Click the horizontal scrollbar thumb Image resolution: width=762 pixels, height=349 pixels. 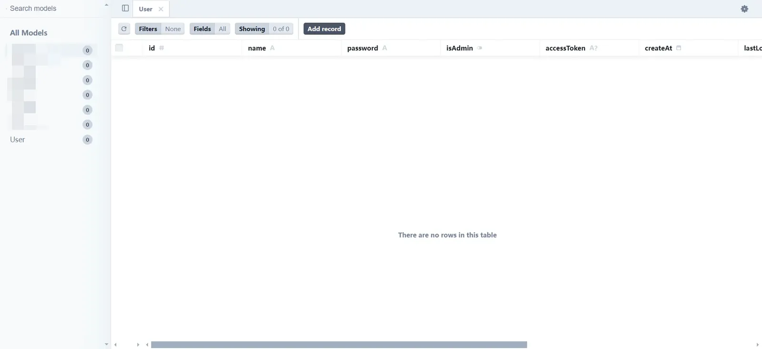339,345
